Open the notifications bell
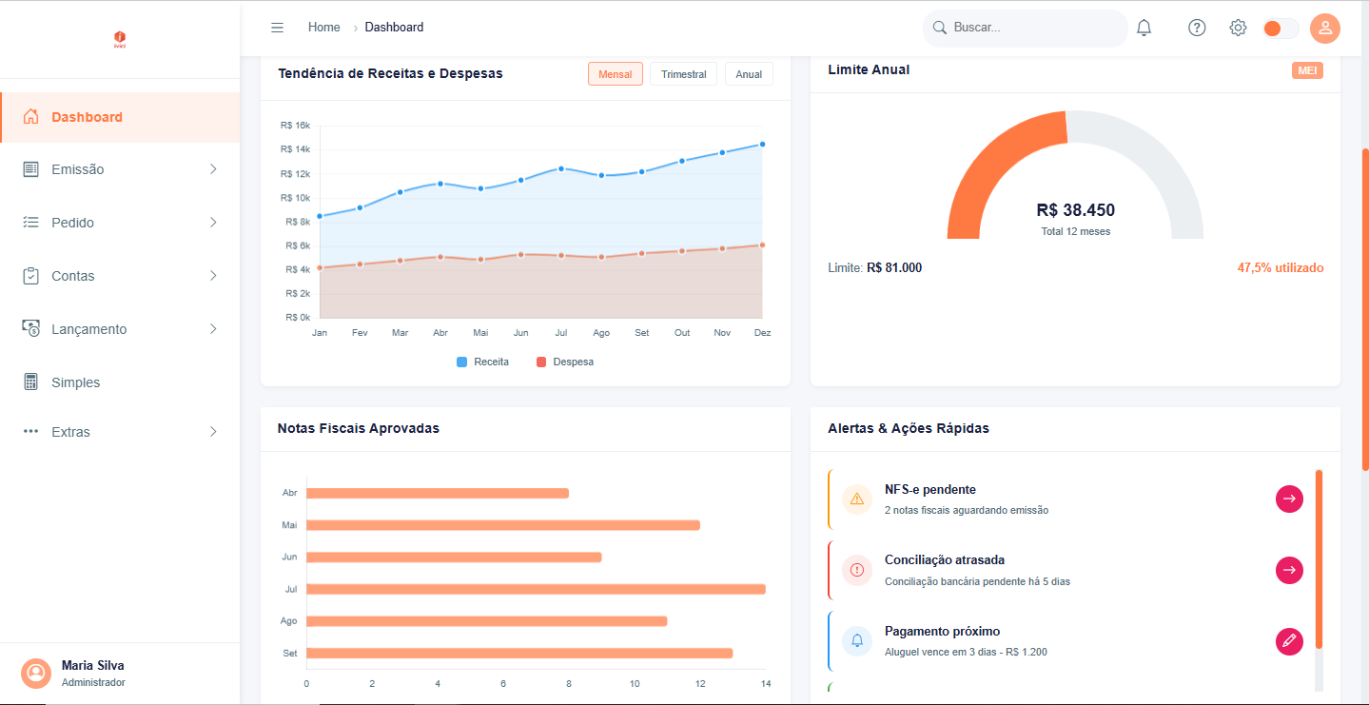 click(1144, 27)
